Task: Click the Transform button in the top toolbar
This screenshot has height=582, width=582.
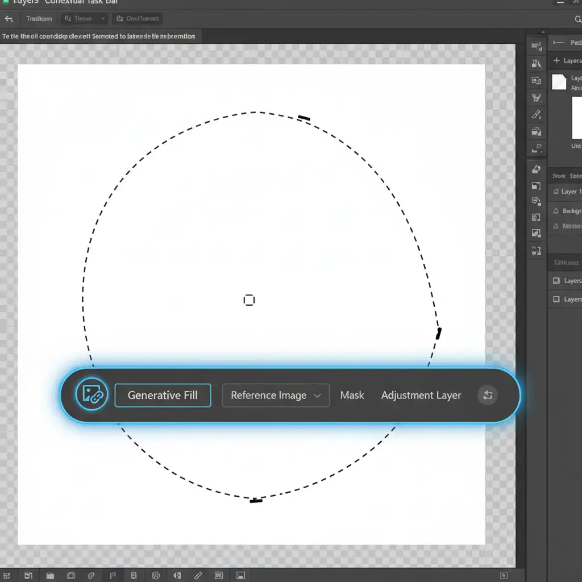Action: (x=39, y=19)
